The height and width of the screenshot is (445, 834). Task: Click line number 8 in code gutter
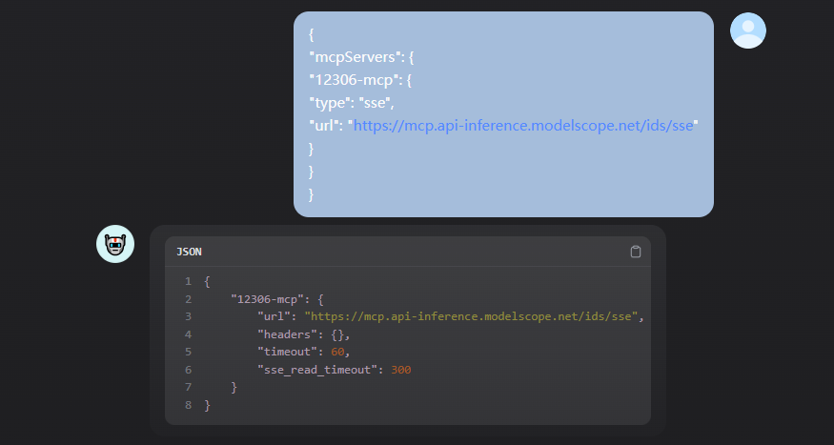[x=188, y=406]
